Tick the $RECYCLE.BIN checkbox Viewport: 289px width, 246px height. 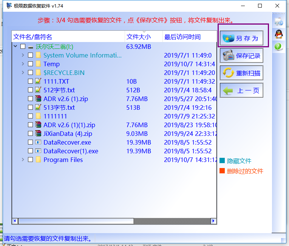(31, 72)
